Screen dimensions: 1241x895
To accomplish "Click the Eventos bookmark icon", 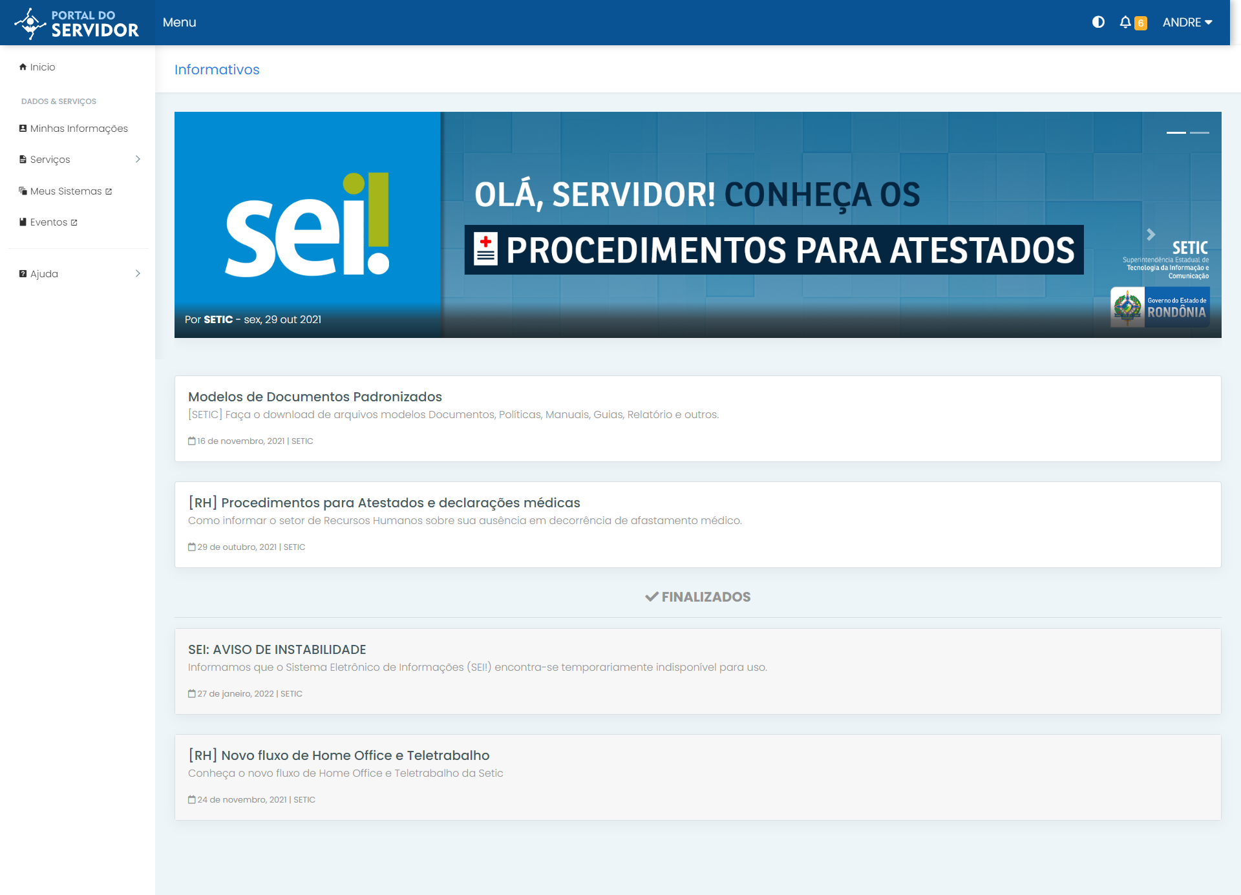I will click(23, 222).
